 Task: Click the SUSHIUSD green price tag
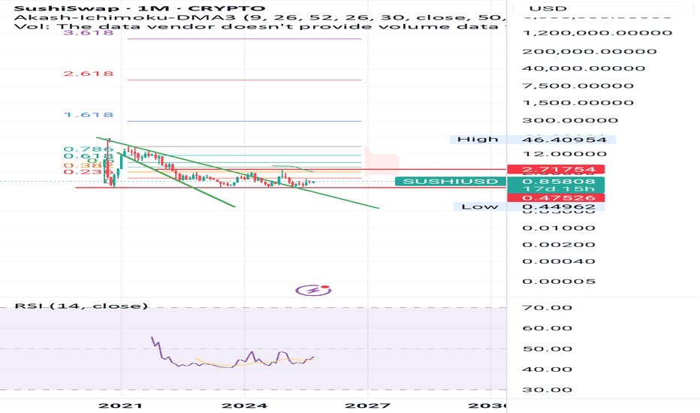coord(451,181)
